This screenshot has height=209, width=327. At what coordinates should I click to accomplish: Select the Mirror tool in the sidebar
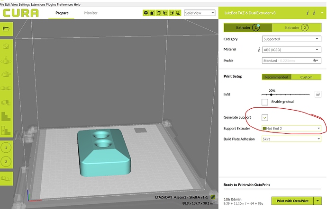click(6, 88)
